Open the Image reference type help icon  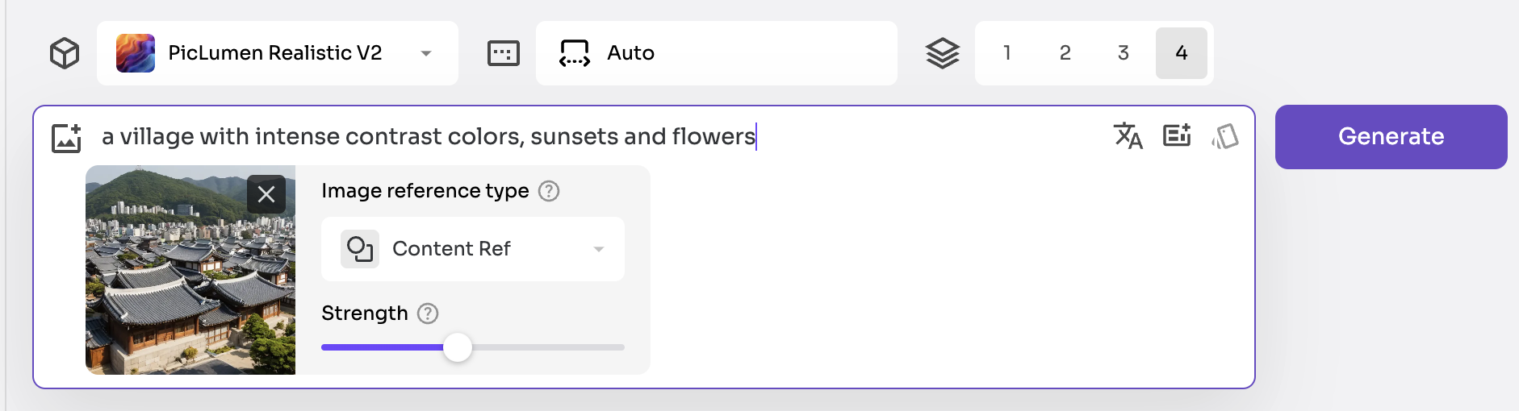coord(549,191)
